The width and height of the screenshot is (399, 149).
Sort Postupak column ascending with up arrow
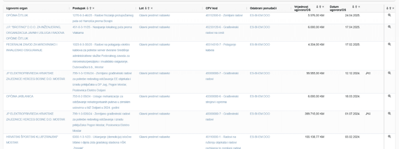click(90, 9)
